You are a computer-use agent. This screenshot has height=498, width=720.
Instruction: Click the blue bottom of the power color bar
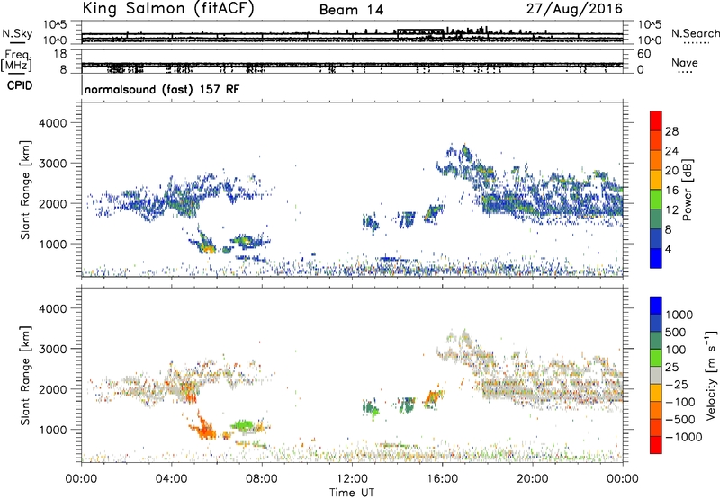tap(656, 258)
